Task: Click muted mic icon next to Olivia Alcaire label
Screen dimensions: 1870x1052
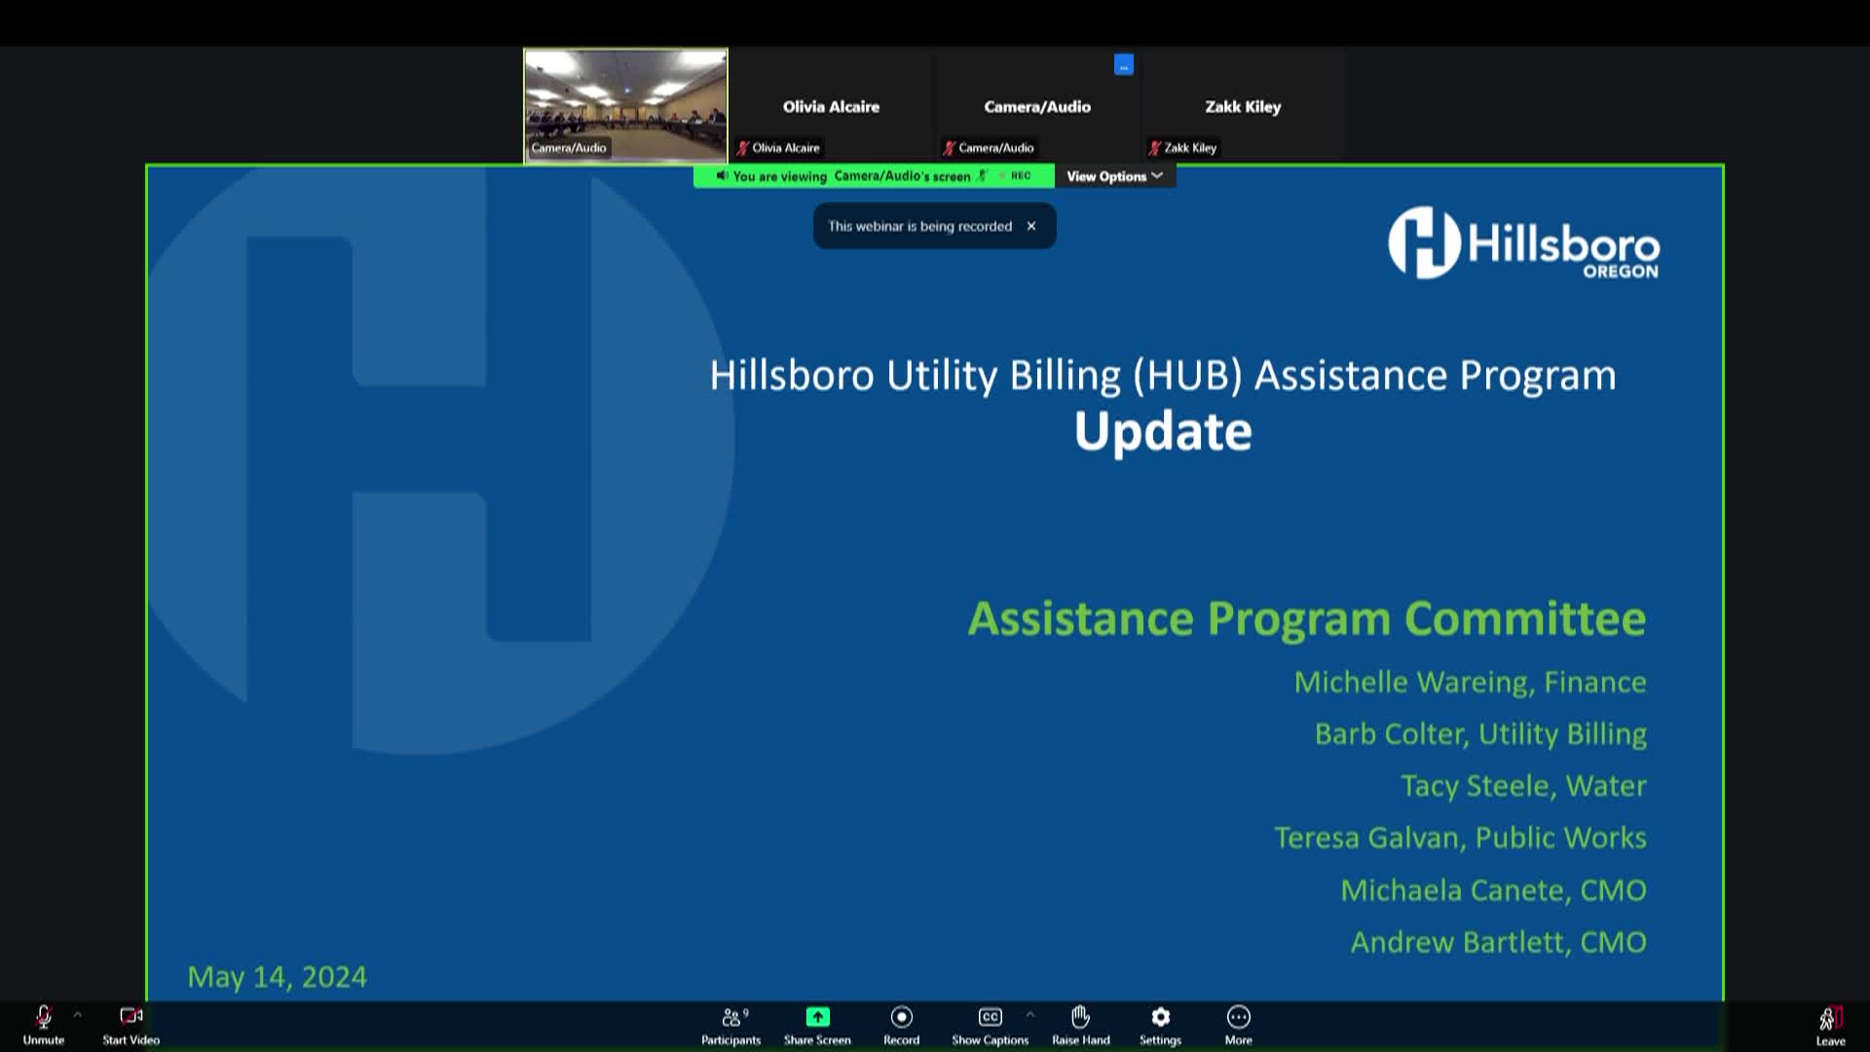Action: [x=743, y=148]
